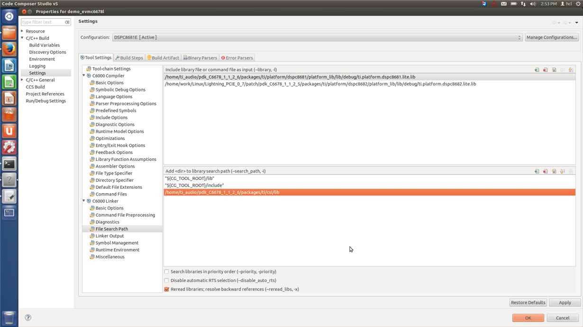This screenshot has width=583, height=327.
Task: Open Ubuntu One launcher icon
Action: 9,131
